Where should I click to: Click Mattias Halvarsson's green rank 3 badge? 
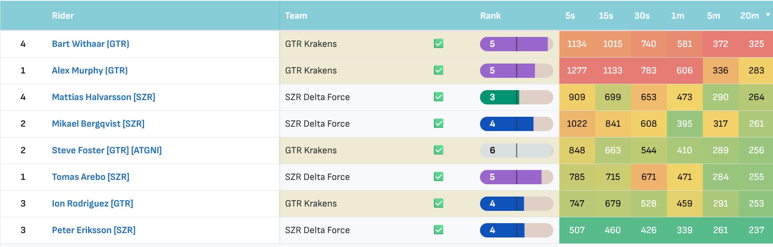[516, 97]
